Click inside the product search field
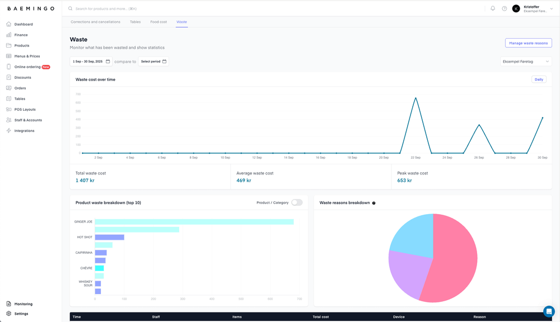This screenshot has height=322, width=560. point(112,8)
